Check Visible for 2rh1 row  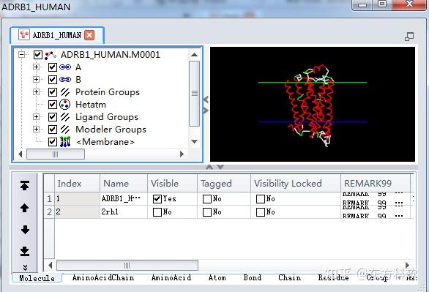(x=157, y=212)
